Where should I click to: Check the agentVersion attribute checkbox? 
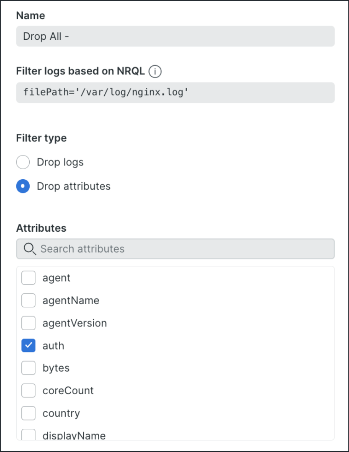coord(28,323)
